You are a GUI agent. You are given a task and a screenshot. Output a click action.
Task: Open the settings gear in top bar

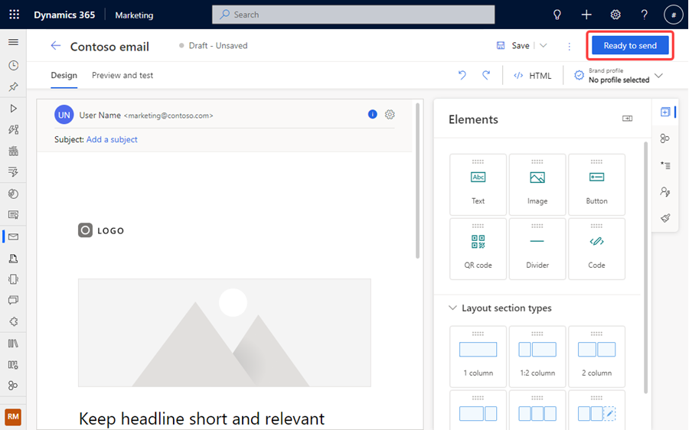(616, 15)
